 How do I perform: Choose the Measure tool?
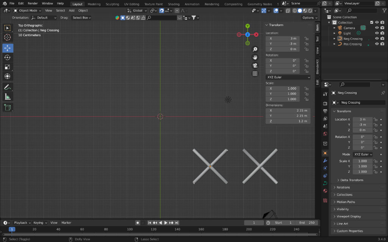(x=8, y=97)
